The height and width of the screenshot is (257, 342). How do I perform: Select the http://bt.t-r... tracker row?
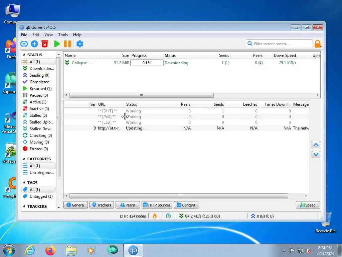[186, 128]
